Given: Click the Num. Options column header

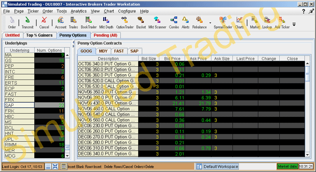Looking at the screenshot, I should 49,50.
